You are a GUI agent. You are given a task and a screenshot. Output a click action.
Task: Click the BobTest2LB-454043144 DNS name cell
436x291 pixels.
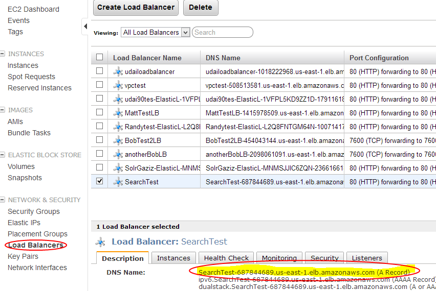pyautogui.click(x=272, y=140)
